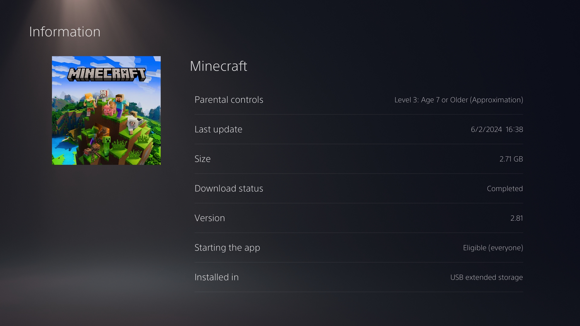Viewport: 580px width, 326px height.
Task: Select the Size row label
Action: [202, 159]
